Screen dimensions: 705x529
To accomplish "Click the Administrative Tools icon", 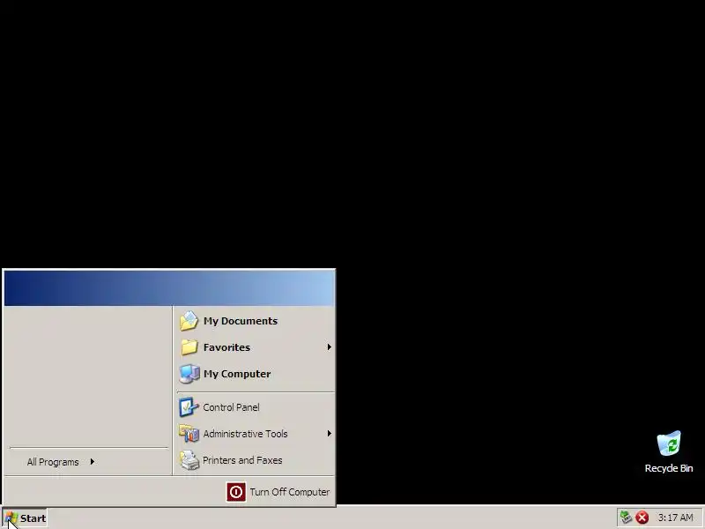I will (189, 434).
